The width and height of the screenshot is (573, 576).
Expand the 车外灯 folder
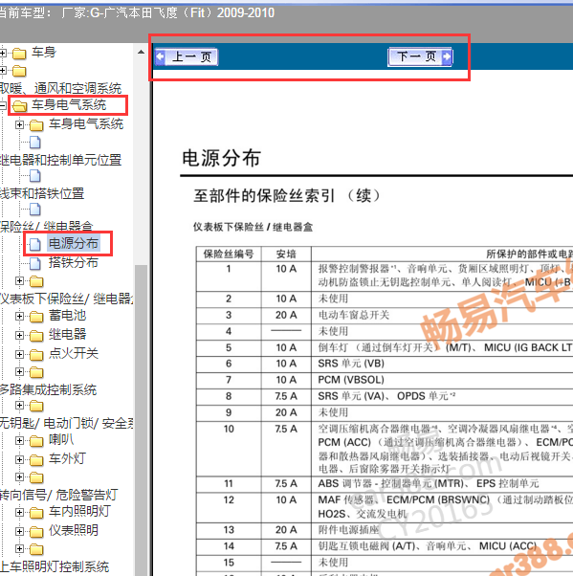coord(19,459)
